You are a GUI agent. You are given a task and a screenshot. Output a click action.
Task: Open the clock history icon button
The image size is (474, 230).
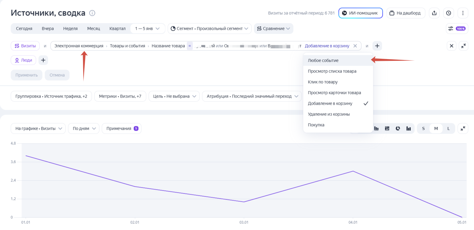click(x=448, y=13)
